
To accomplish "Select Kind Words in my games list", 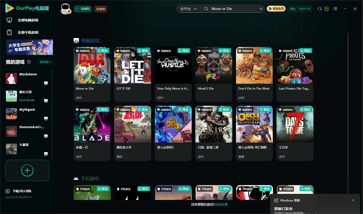I will coord(27,96).
